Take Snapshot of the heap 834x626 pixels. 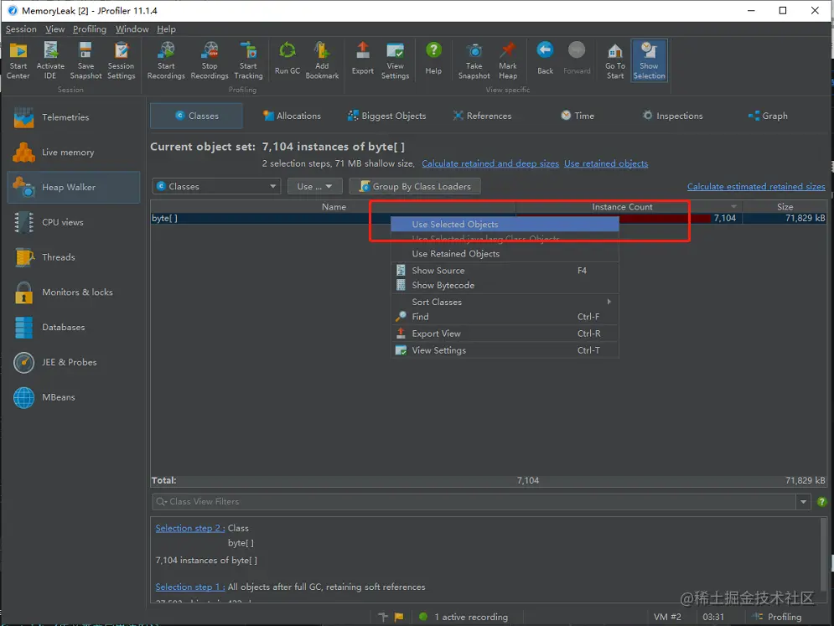pyautogui.click(x=474, y=60)
